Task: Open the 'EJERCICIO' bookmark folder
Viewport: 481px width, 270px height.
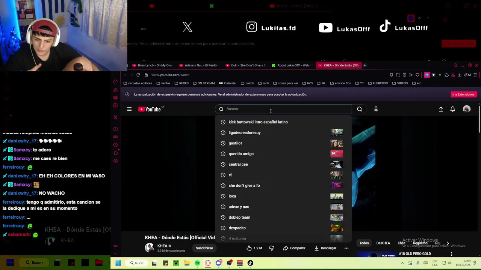Action: [378, 83]
